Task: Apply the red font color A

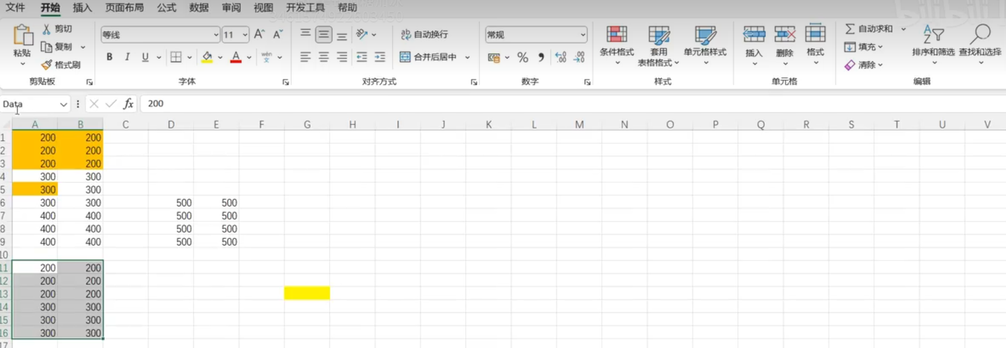Action: (236, 57)
